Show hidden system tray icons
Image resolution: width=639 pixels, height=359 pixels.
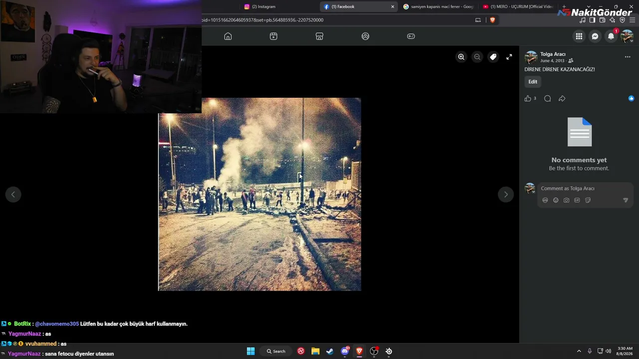579,351
